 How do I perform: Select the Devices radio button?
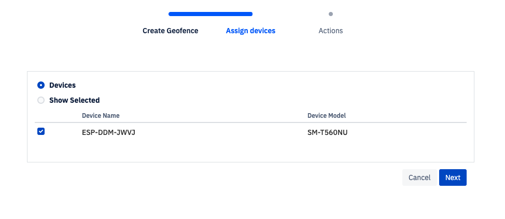(41, 85)
